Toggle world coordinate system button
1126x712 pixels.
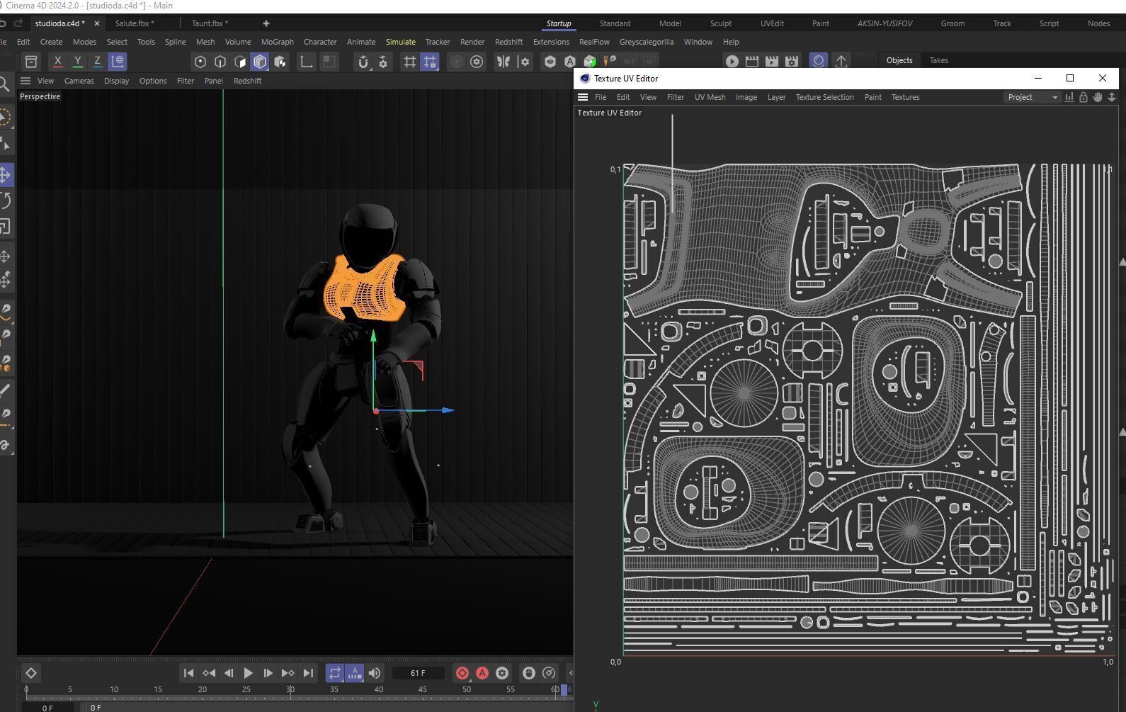pos(118,62)
